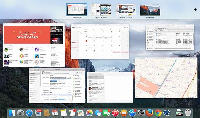Image resolution: width=200 pixels, height=118 pixels.
Task: Launch iTunes music icon in Dock
Action: pyautogui.click(x=116, y=113)
